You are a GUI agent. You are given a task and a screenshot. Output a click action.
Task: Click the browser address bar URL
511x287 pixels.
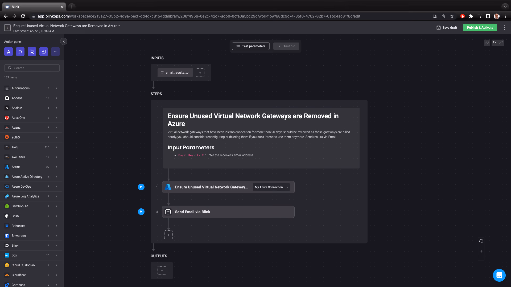coord(199,16)
